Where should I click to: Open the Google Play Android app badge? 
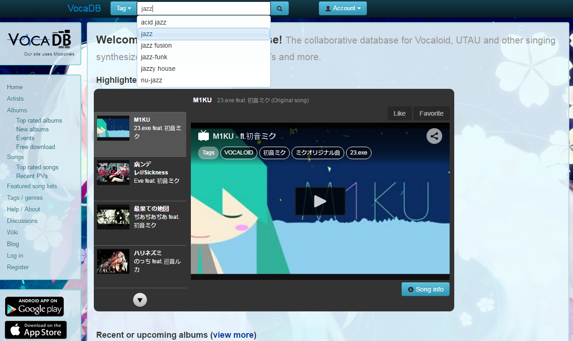pos(35,307)
